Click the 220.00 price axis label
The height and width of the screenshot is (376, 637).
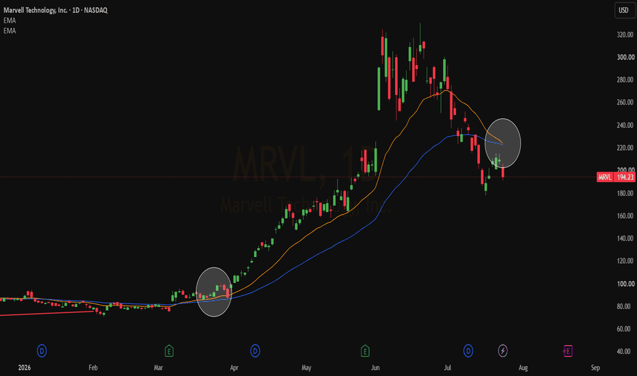click(x=625, y=148)
